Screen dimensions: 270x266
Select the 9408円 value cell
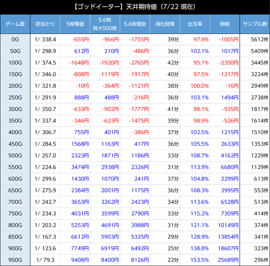[x=75, y=260]
